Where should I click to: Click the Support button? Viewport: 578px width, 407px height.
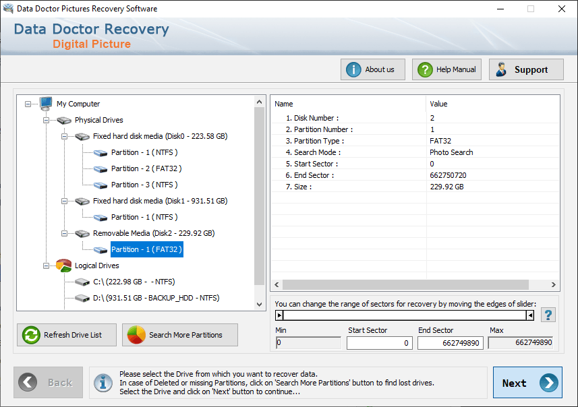526,69
